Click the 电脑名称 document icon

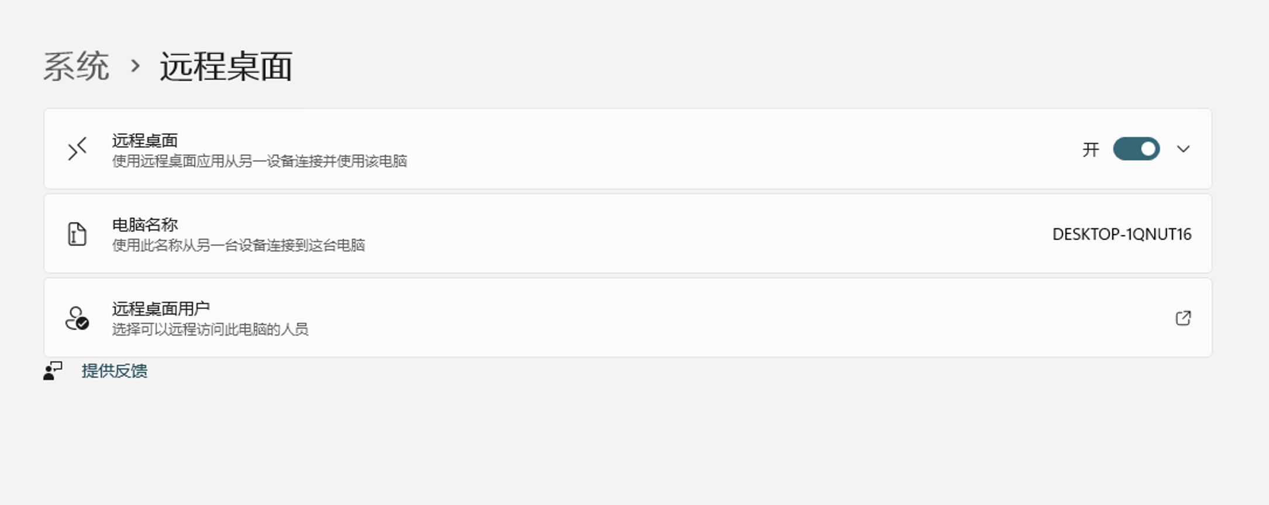(77, 234)
